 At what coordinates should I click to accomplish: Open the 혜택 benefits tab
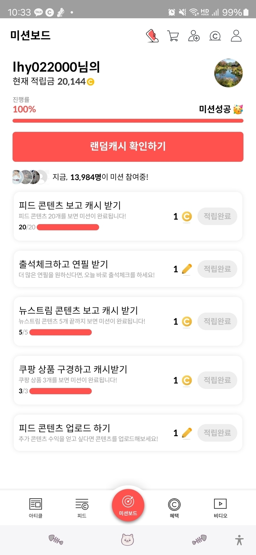click(x=174, y=508)
